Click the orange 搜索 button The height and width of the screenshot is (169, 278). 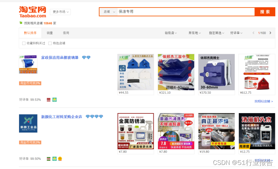[265, 12]
